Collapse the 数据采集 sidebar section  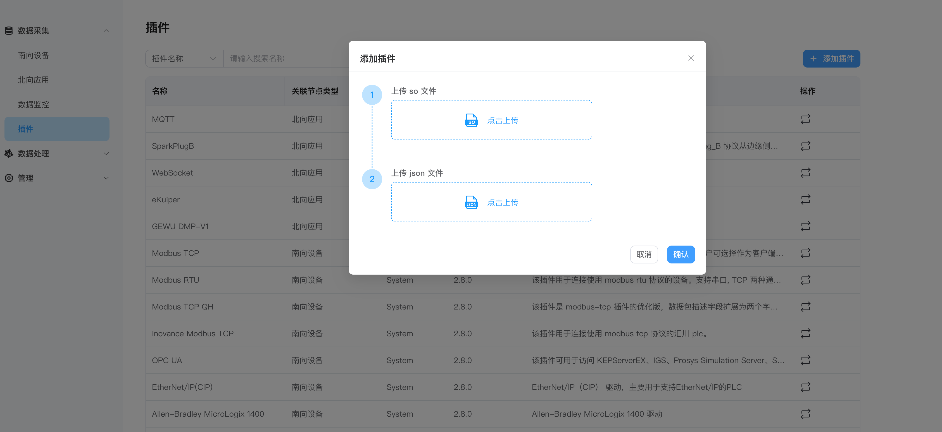(106, 30)
